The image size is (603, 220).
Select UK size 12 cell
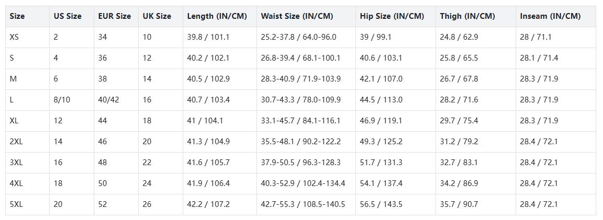pos(147,58)
